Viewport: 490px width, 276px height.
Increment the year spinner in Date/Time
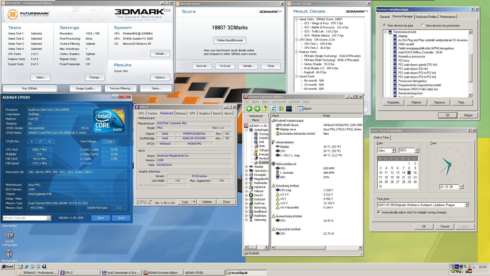(x=417, y=149)
